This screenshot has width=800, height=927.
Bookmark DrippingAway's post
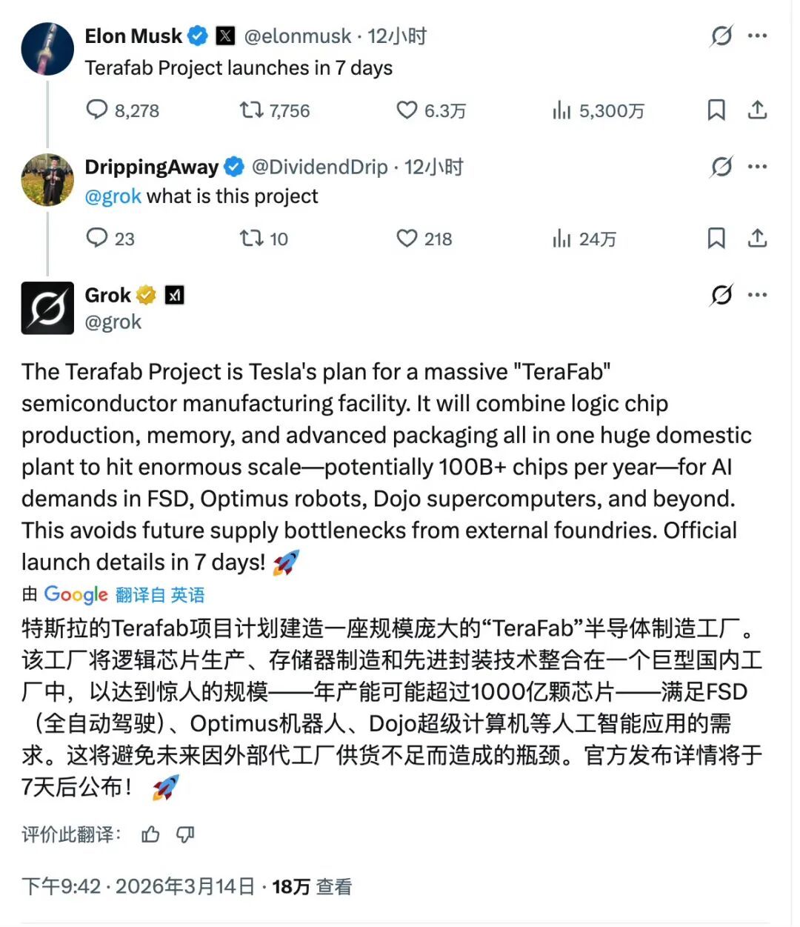point(716,238)
